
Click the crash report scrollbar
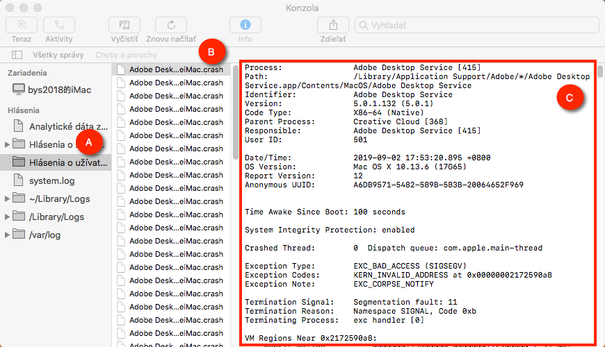click(600, 71)
